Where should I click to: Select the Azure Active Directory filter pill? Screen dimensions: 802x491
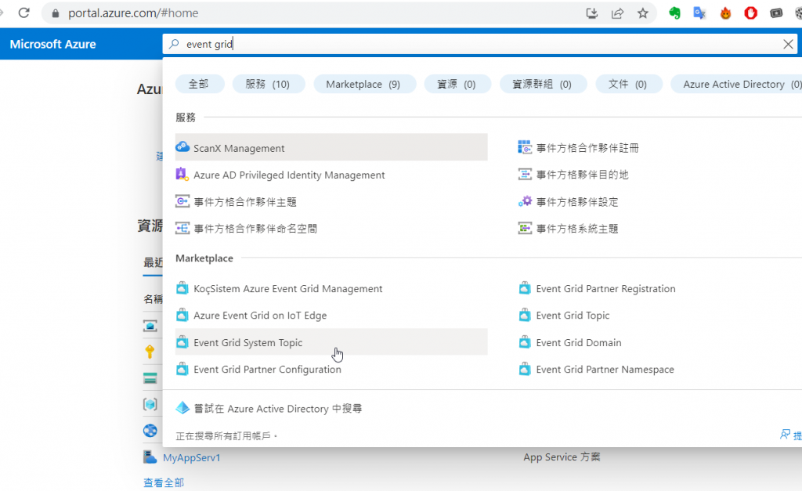tap(736, 84)
